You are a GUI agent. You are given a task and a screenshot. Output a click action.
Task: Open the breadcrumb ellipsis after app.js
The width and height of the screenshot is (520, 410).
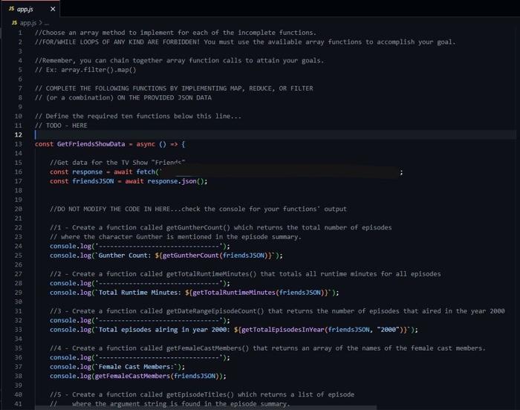[46, 23]
